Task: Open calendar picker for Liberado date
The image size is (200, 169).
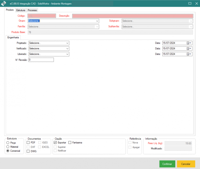Action: [x=189, y=54]
